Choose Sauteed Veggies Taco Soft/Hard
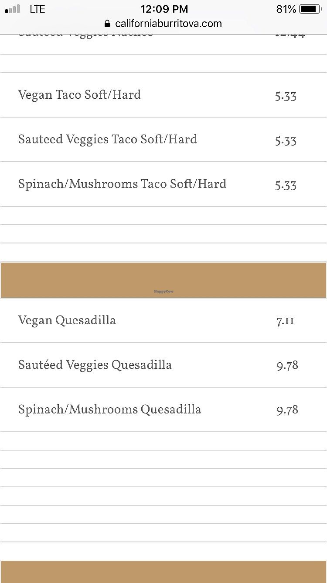 (x=107, y=139)
